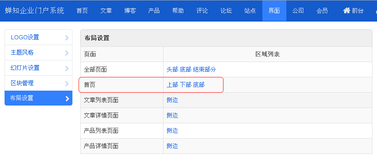Click the chevron arrow on LOGO设置

[x=67, y=38]
